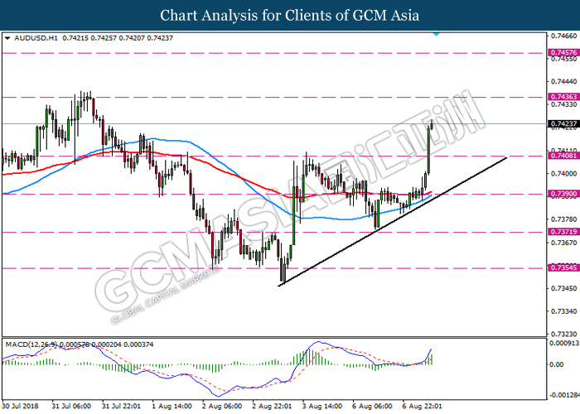
Task: Click the 0.73780 price axis value
Action: pyautogui.click(x=563, y=219)
